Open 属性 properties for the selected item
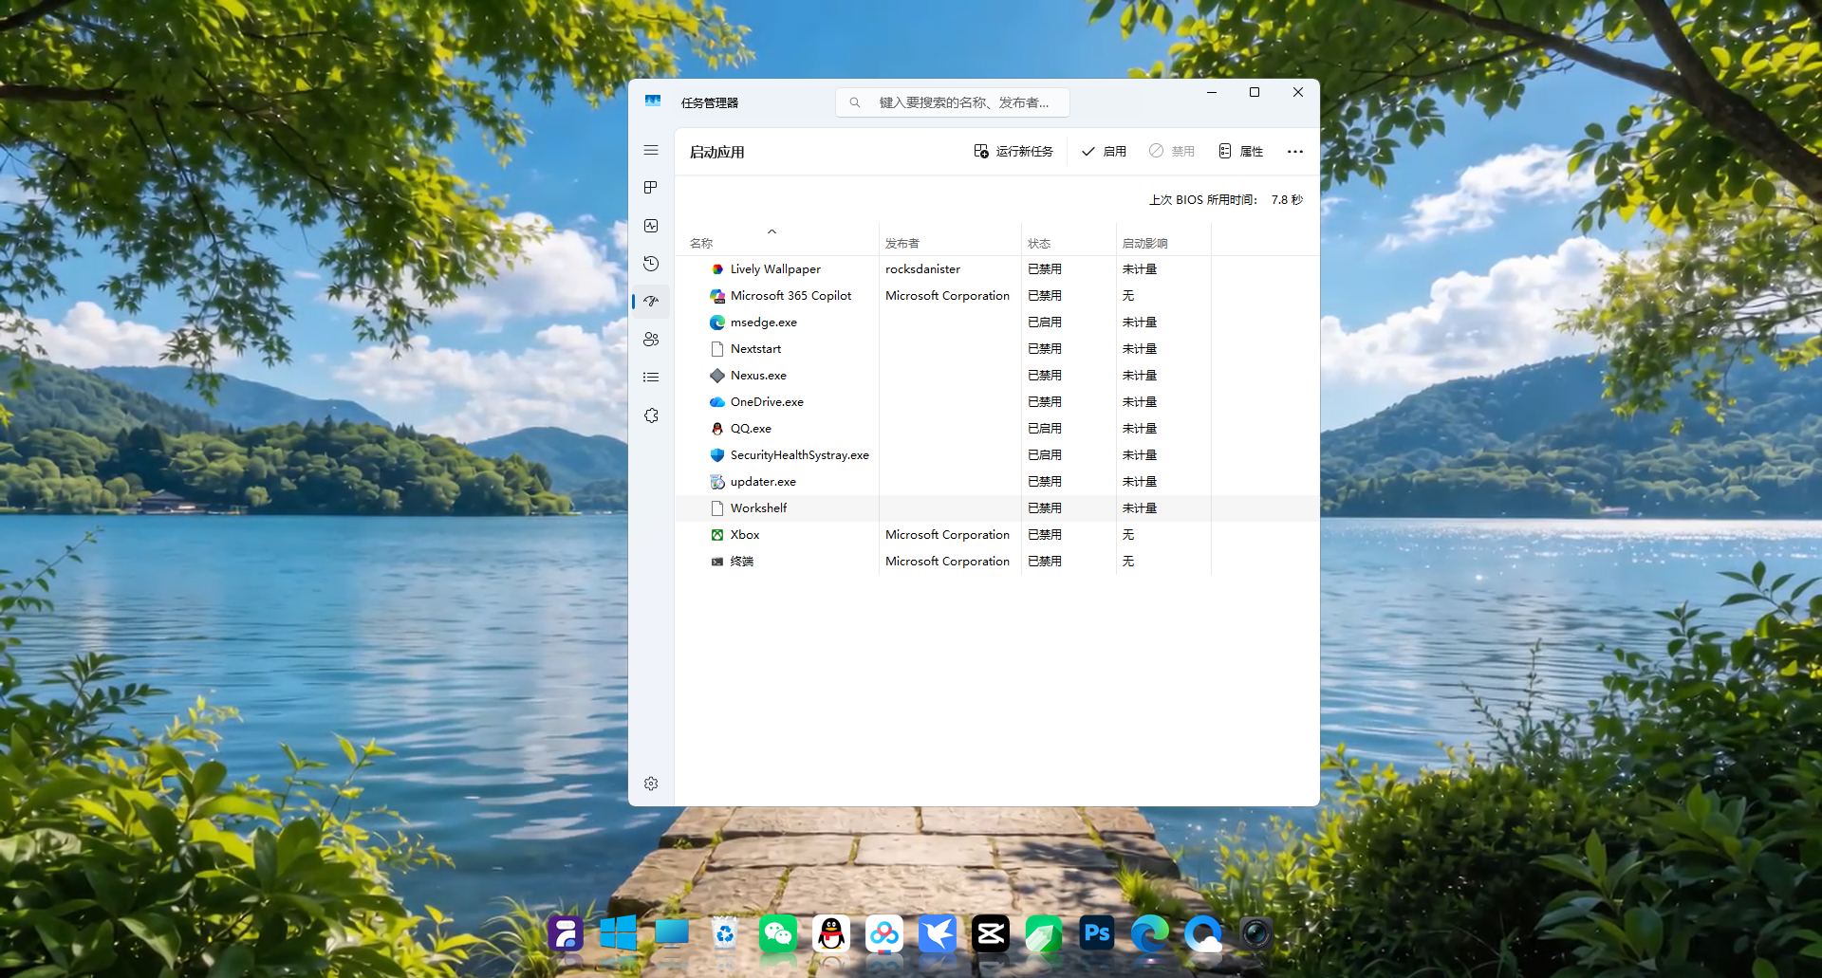Image resolution: width=1822 pixels, height=978 pixels. pos(1240,152)
